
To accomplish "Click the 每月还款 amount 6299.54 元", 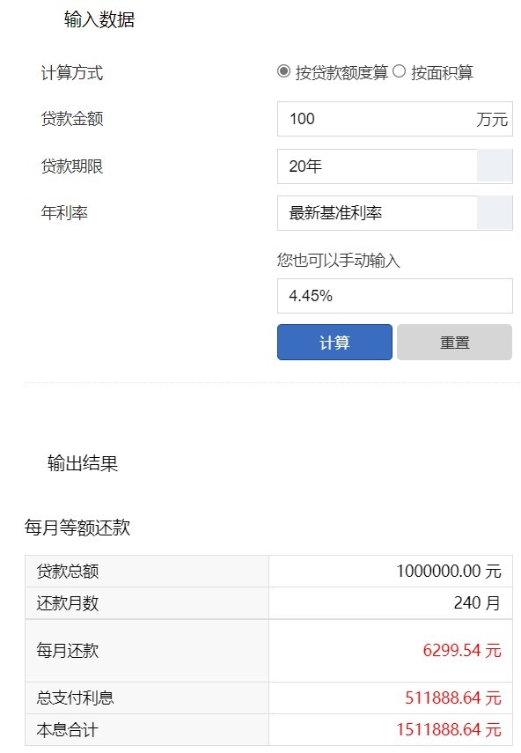I will pyautogui.click(x=462, y=650).
